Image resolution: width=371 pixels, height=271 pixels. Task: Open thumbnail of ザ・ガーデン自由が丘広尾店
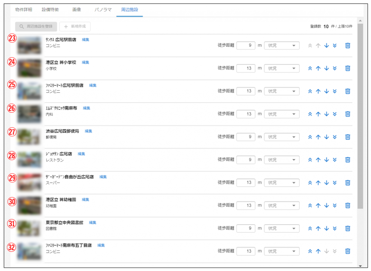tap(29, 183)
